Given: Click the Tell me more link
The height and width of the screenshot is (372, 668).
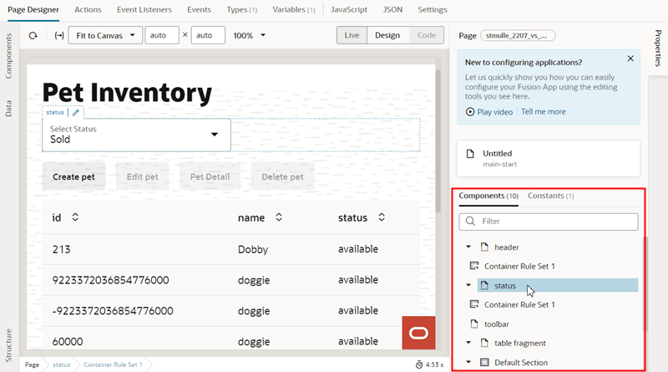Looking at the screenshot, I should 544,111.
